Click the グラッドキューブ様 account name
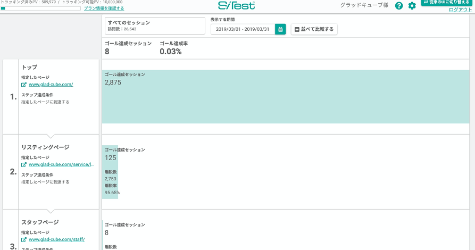This screenshot has width=475, height=250. 364,5
